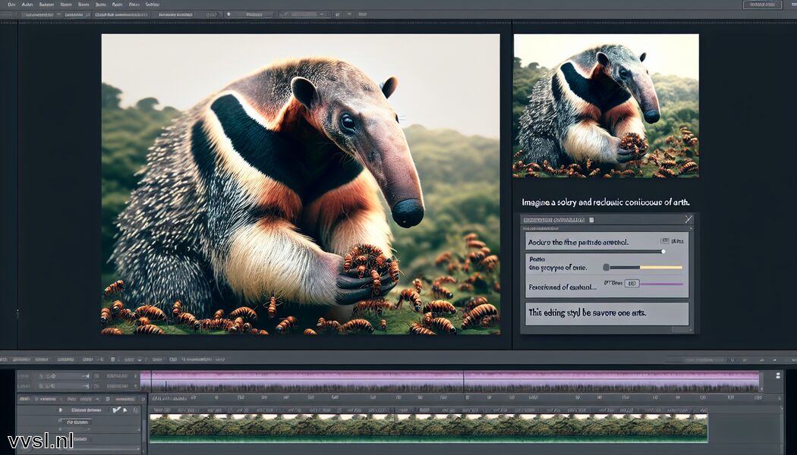Click the caption starting with "Imagine a"

[x=606, y=202]
